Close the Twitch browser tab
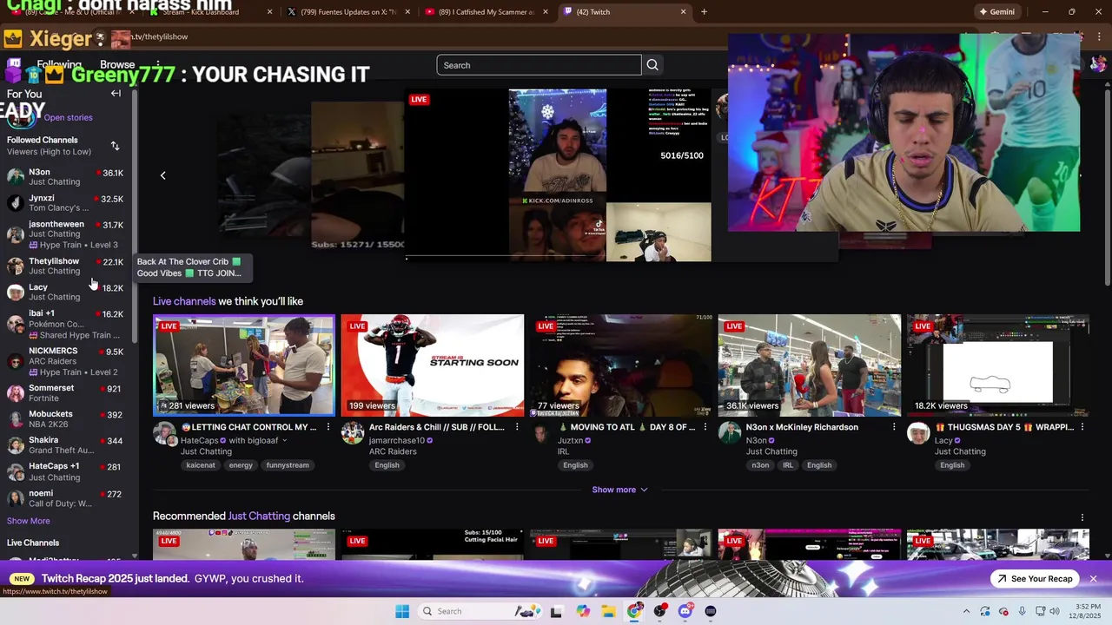1112x625 pixels. coord(683,12)
